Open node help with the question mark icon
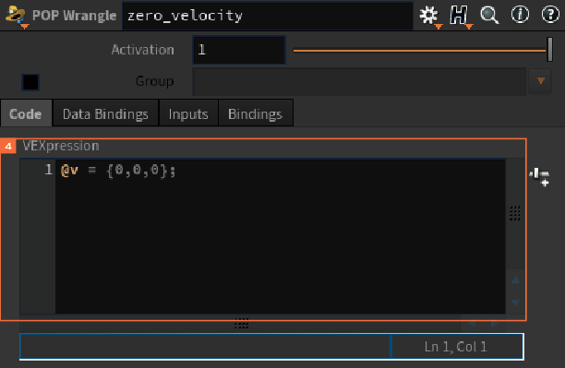Viewport: 565px width, 368px height. pos(550,15)
